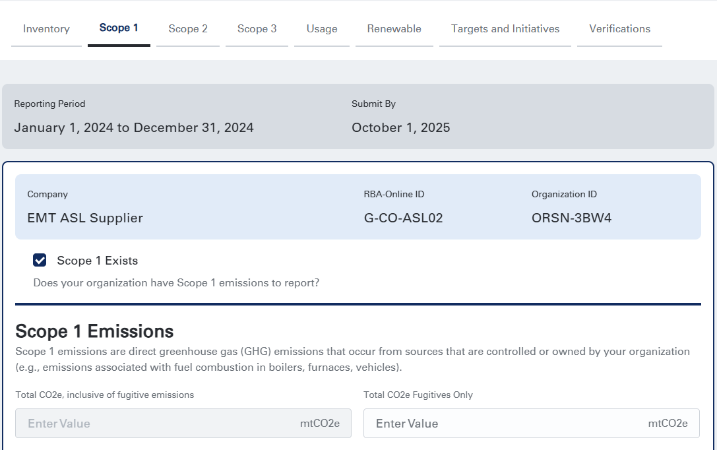
Task: Click the Total CO2e, inclusive of fugitive emissions label
Action: 105,395
